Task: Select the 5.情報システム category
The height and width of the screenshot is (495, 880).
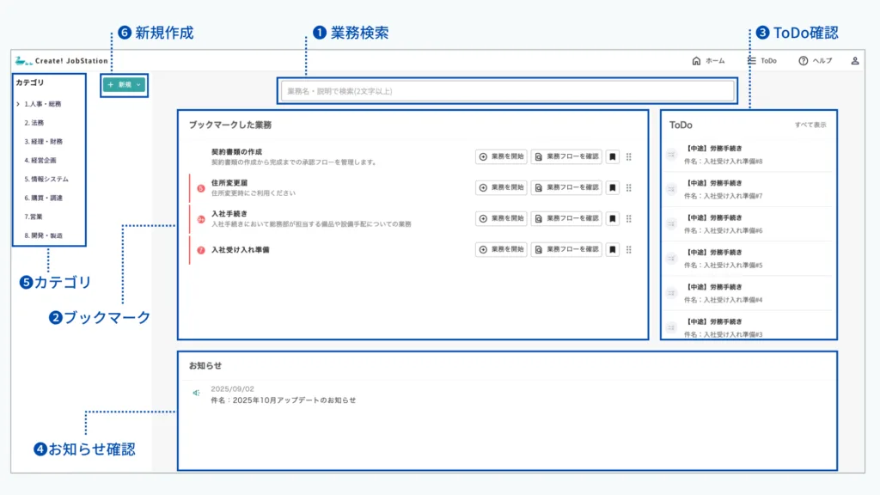Action: tap(46, 179)
